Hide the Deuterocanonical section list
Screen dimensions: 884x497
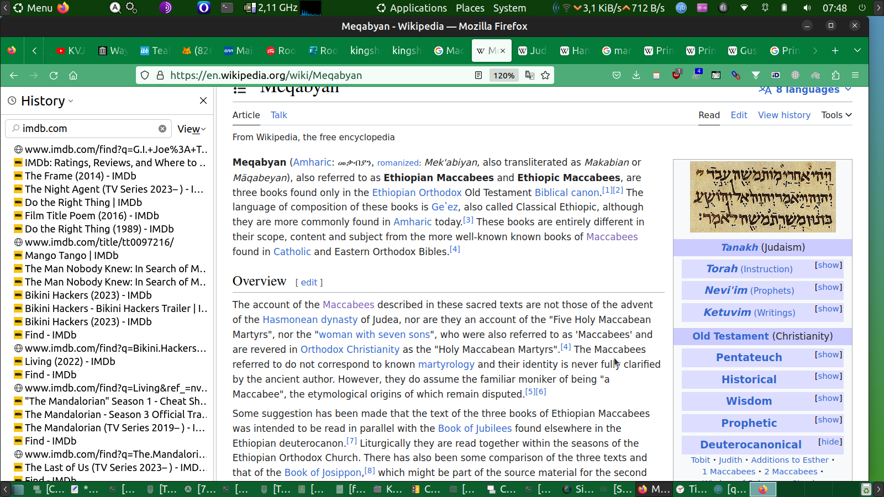830,442
